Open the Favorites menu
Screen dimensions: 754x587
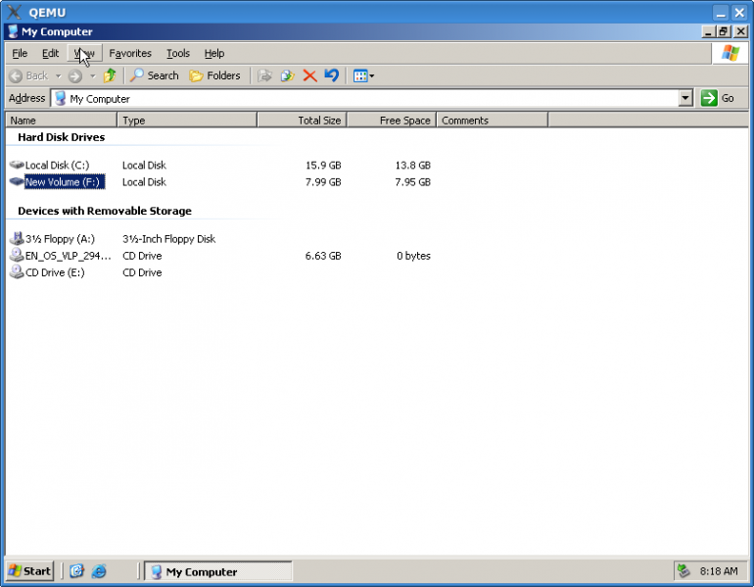[x=130, y=53]
